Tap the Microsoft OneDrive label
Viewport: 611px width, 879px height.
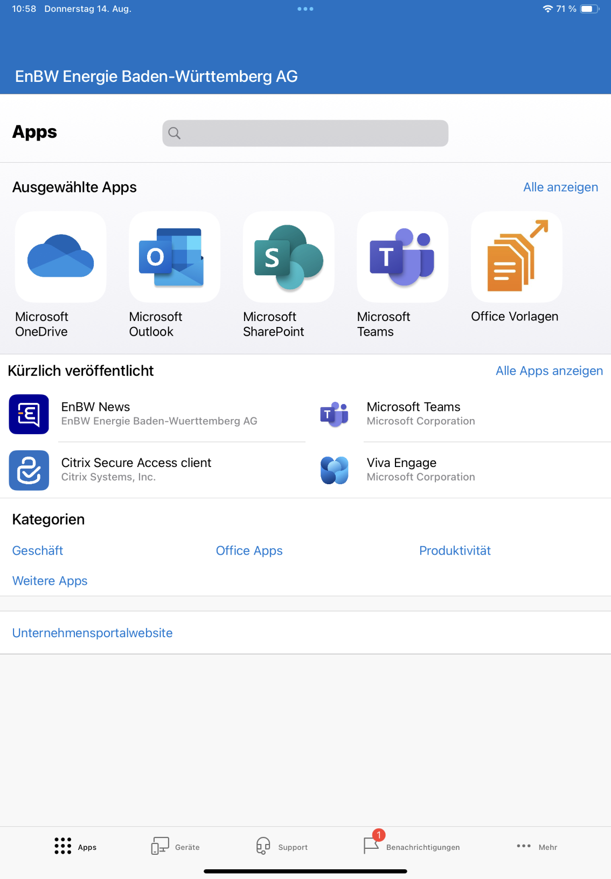(42, 324)
